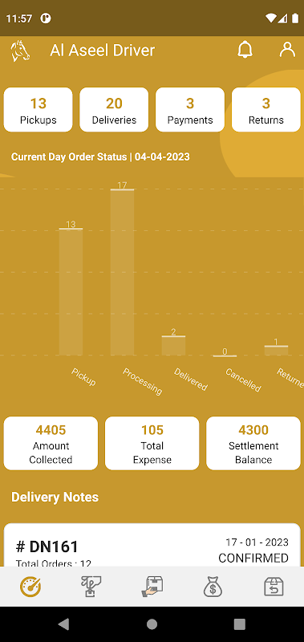Tap the Delivered bar showing 2
Image resolution: width=304 pixels, height=642 pixels.
pos(173,346)
